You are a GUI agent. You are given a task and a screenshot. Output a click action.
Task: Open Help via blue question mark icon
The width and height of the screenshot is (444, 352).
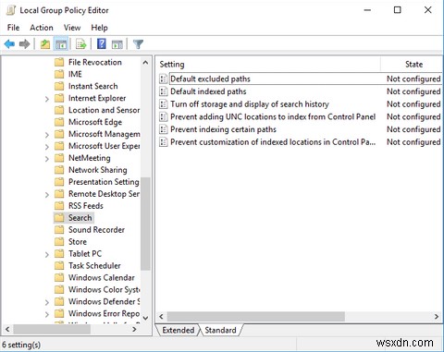pos(102,44)
